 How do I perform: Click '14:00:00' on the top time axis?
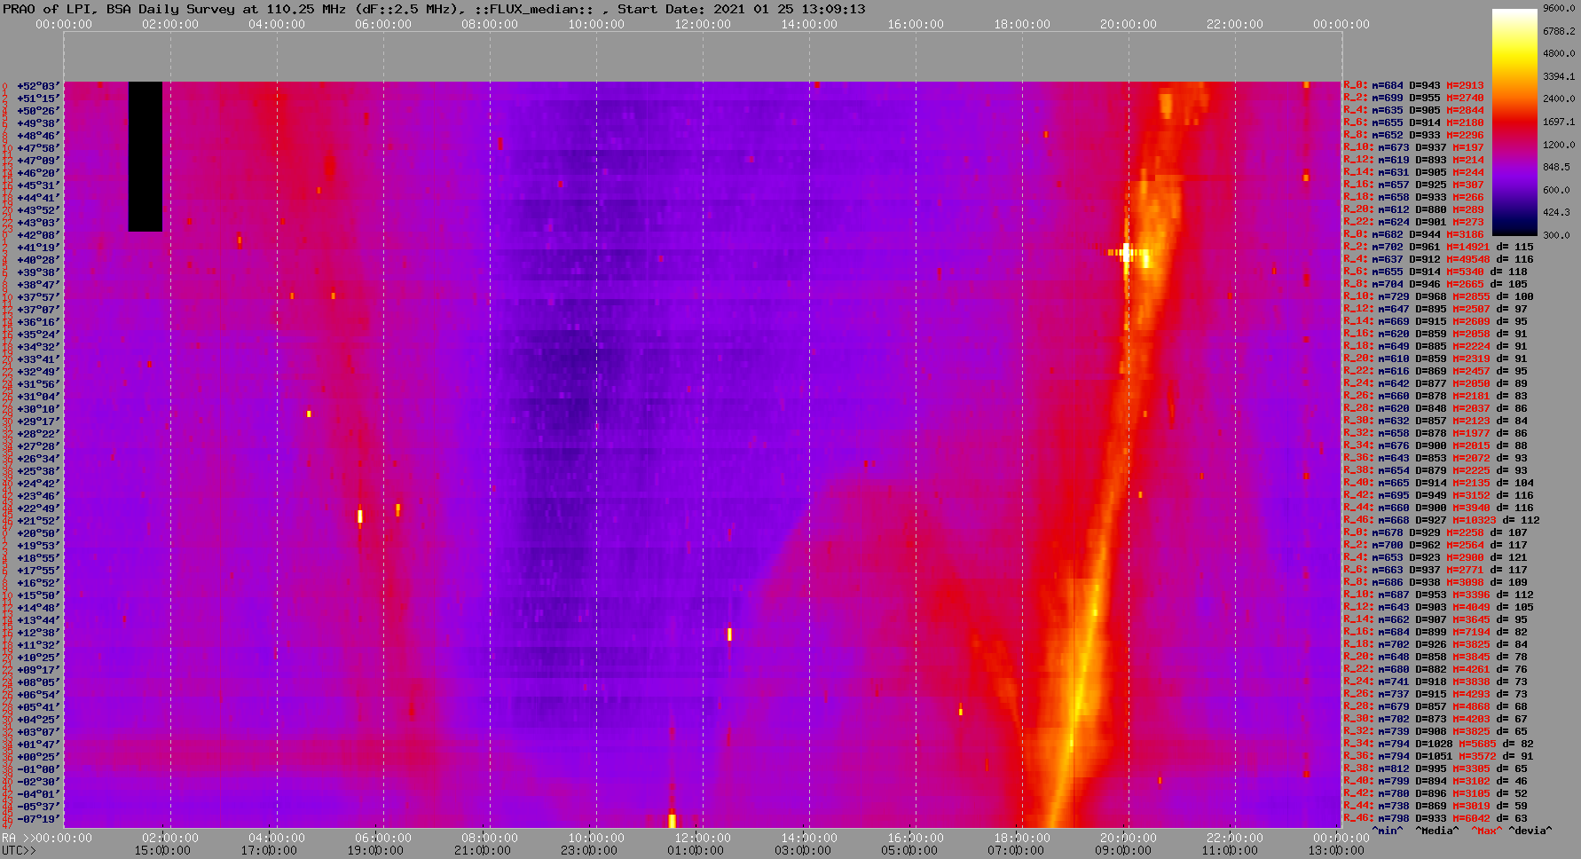(809, 25)
